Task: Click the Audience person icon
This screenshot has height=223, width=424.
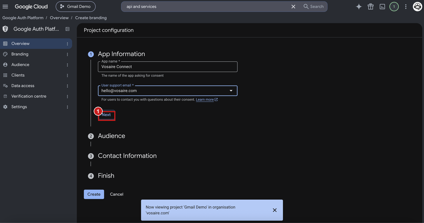Action: (5, 65)
